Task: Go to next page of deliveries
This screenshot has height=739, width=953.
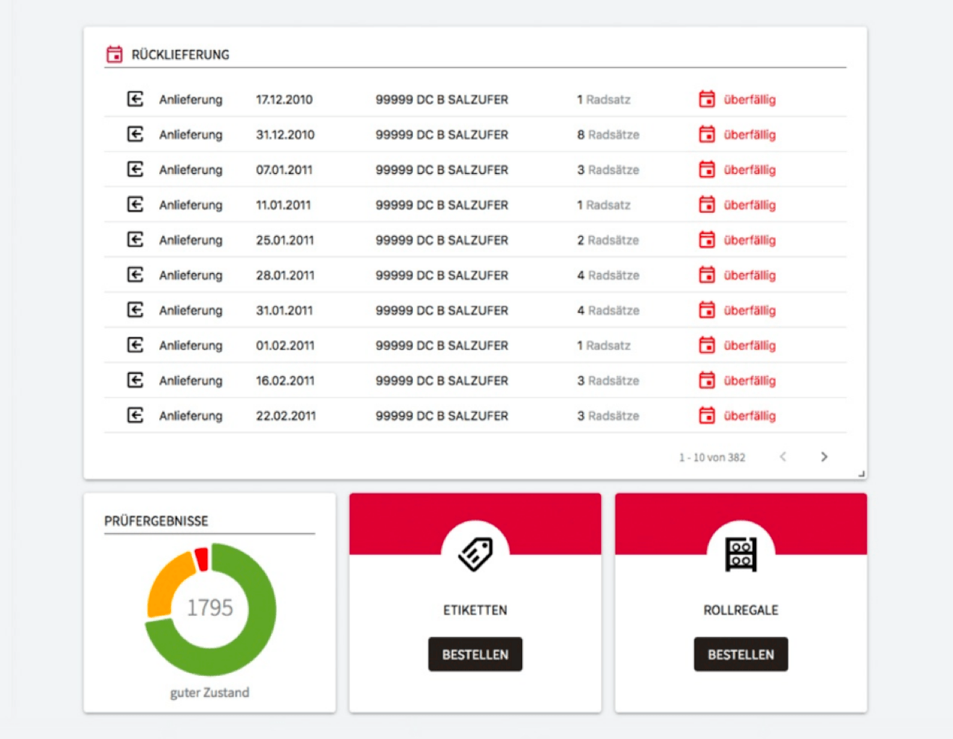Action: [824, 456]
